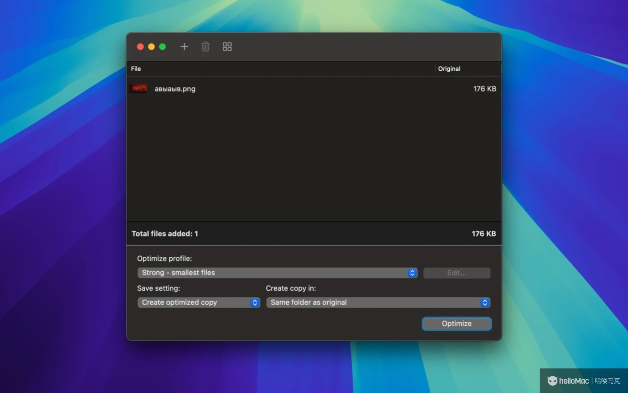Close the window with the red button

pos(140,47)
